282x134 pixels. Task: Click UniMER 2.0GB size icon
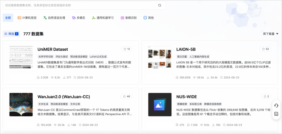(x=38, y=78)
